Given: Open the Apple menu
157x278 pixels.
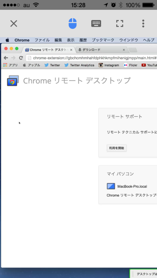Looking at the screenshot, I should click(7, 40).
